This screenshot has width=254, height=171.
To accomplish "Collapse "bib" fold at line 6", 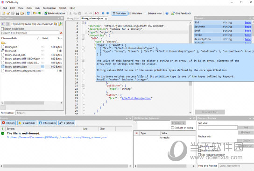I will tap(83, 38).
